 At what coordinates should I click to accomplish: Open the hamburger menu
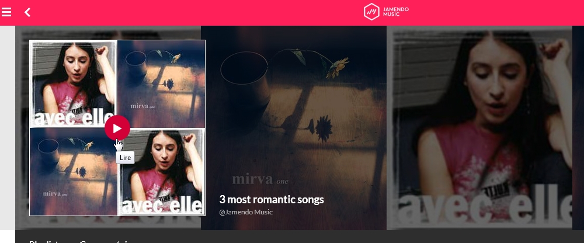pos(6,12)
